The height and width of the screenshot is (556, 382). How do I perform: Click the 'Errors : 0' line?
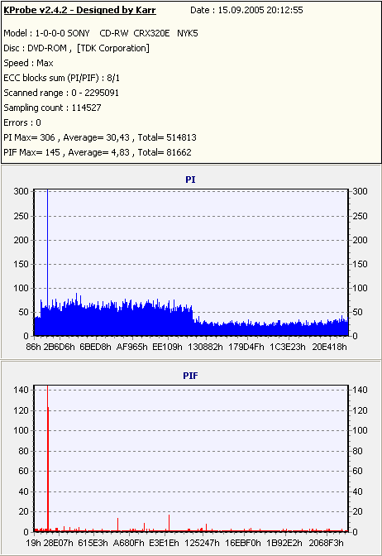(22, 122)
